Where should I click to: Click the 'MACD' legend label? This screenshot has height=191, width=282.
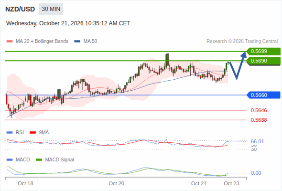point(22,160)
